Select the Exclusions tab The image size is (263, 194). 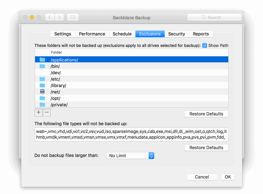(x=150, y=34)
